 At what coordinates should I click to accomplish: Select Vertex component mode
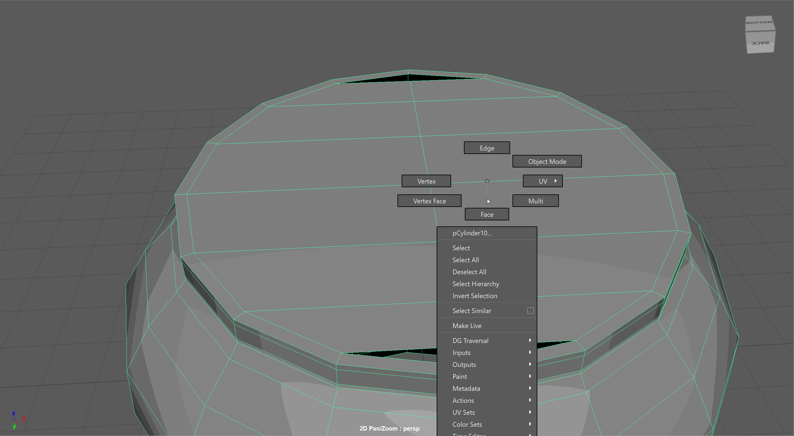[x=426, y=181]
